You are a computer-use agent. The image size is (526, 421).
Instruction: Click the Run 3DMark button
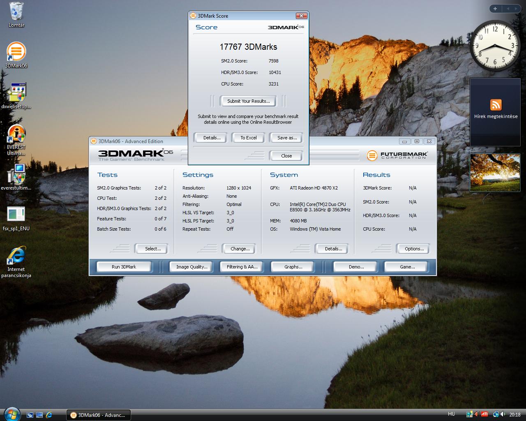click(x=124, y=267)
